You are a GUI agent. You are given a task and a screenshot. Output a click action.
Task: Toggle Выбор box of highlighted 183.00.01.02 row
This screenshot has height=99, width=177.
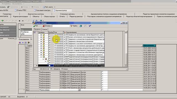pos(50,66)
